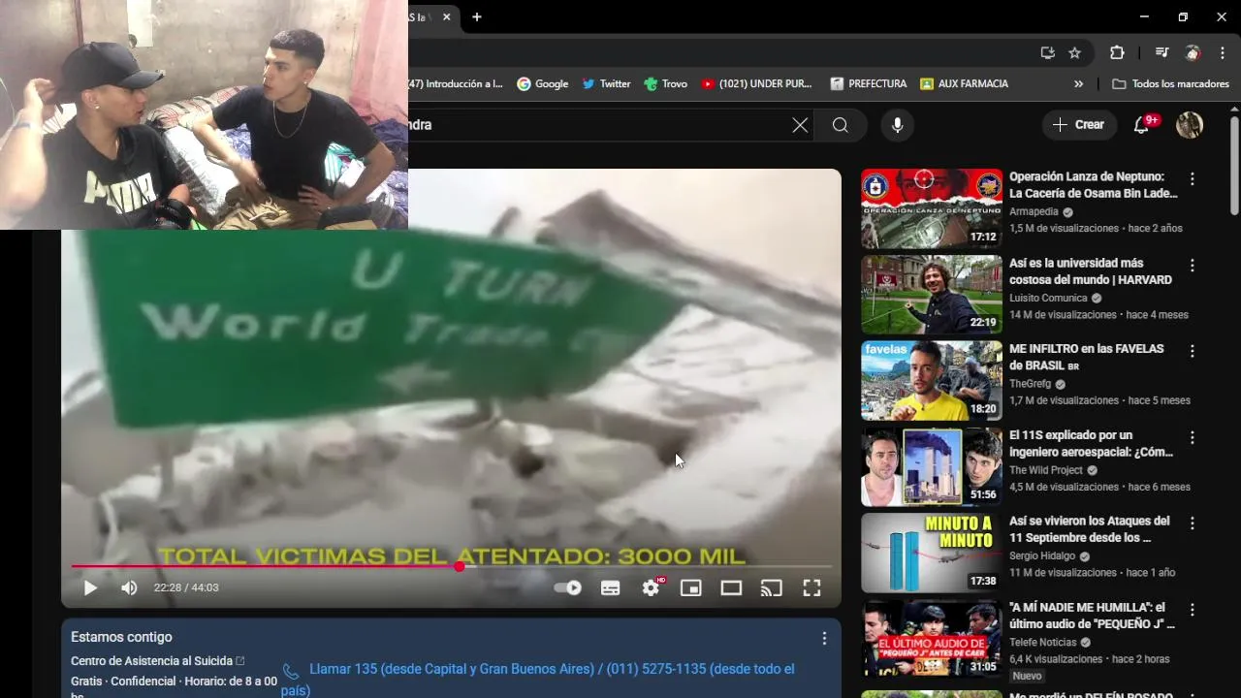Viewport: 1241px width, 698px height.
Task: Start voice search with microphone
Action: (x=897, y=125)
